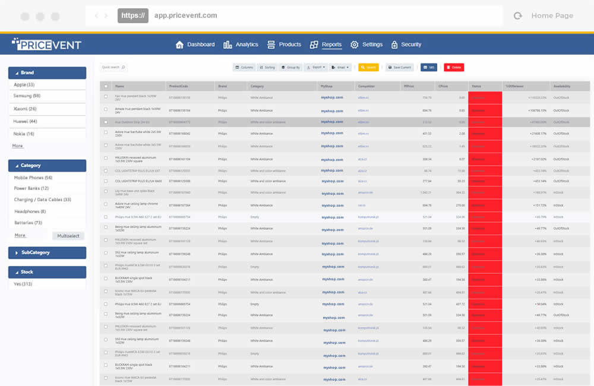This screenshot has width=594, height=386.
Task: Click the Analytics bar chart icon
Action: click(x=228, y=45)
